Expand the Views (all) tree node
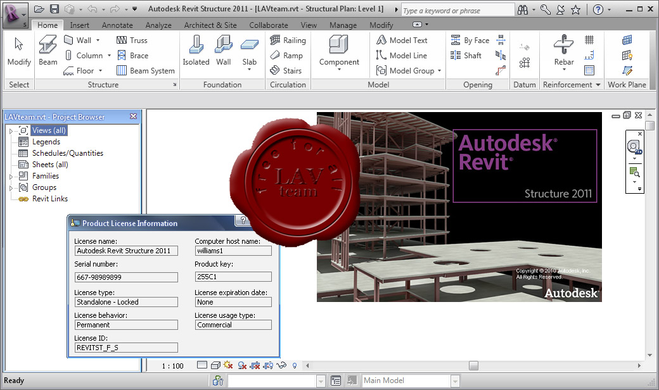 coord(11,131)
